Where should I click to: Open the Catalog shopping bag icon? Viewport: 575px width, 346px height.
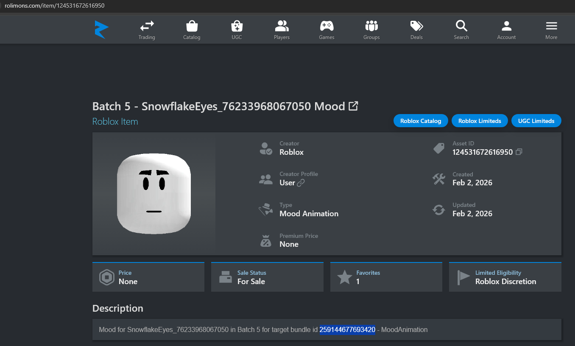click(x=192, y=26)
